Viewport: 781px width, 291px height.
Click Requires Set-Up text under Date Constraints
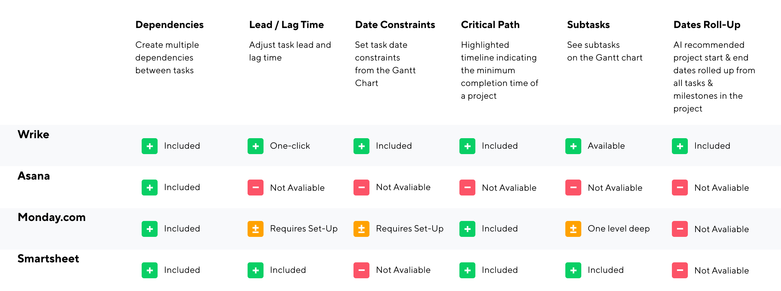pos(410,229)
